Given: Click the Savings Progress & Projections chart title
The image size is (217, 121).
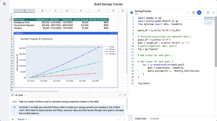Looking at the screenshot, I should (37, 39).
